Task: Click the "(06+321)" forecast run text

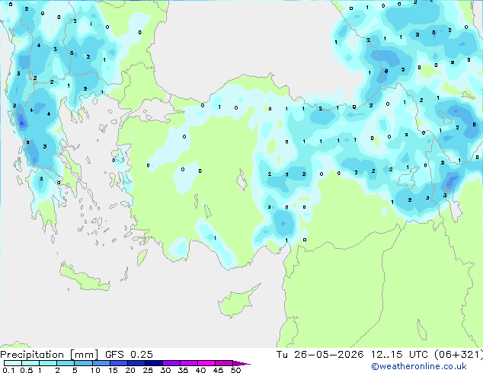Action: tap(459, 355)
